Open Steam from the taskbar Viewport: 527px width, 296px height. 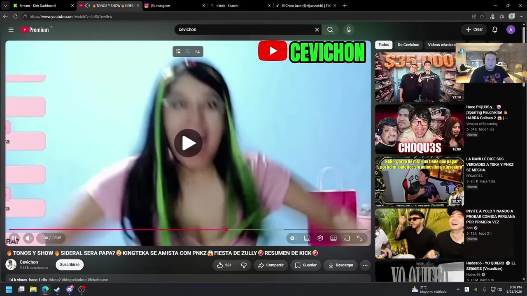[x=57, y=289]
